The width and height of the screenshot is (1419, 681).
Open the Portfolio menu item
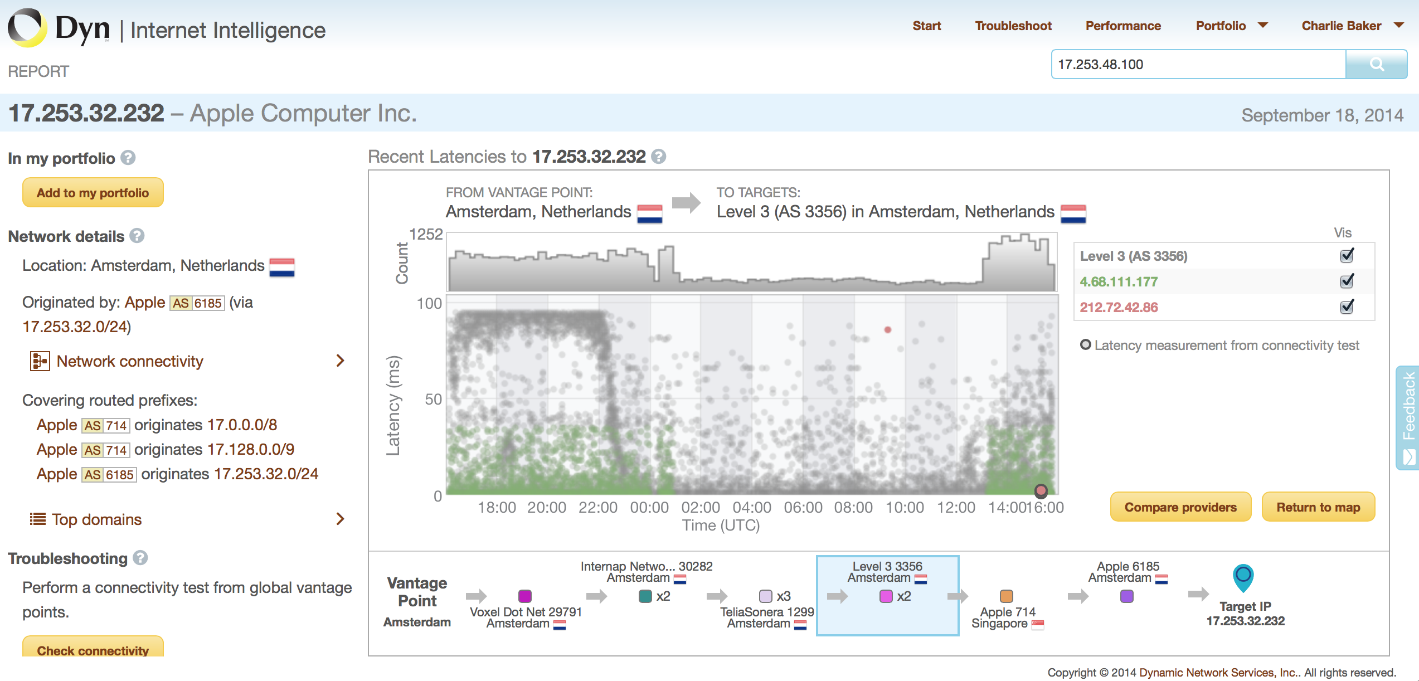tap(1221, 26)
